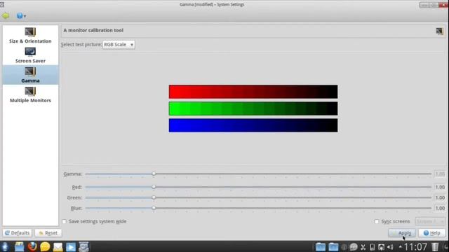This screenshot has width=449, height=252.
Task: Click the Blue slider handle
Action: tap(154, 208)
